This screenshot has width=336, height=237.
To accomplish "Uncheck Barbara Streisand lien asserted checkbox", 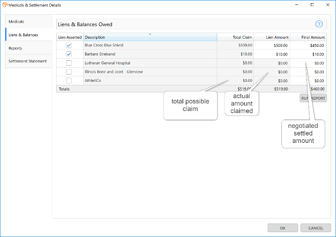I will 69,54.
